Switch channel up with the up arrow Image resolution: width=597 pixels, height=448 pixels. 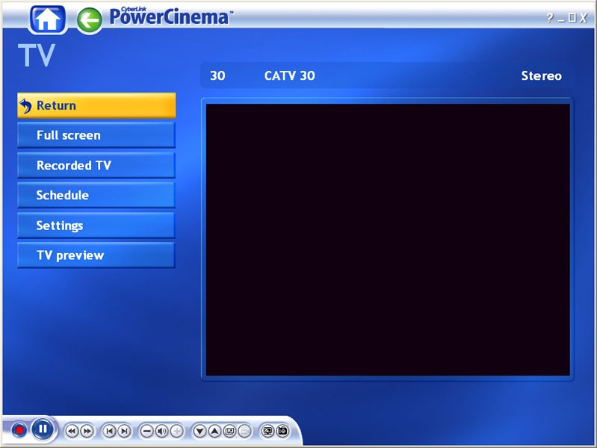pos(214,432)
